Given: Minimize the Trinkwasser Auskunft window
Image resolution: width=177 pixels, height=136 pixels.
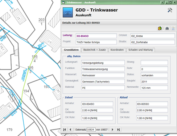Looking at the screenshot, I should pyautogui.click(x=167, y=2).
